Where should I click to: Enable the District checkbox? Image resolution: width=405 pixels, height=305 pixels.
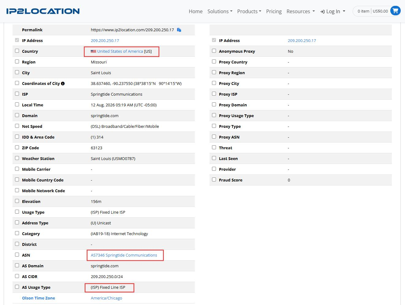[17, 244]
